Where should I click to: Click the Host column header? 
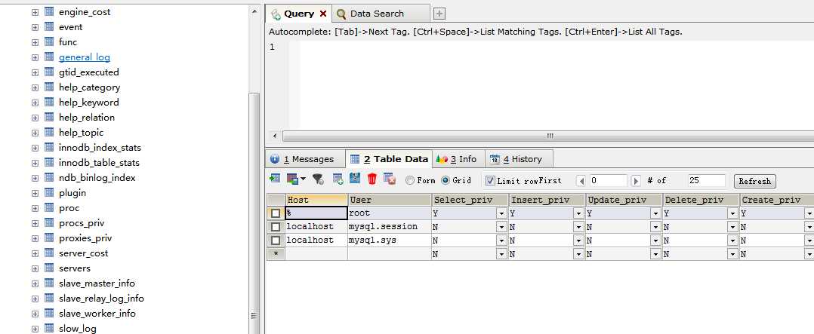coord(316,200)
